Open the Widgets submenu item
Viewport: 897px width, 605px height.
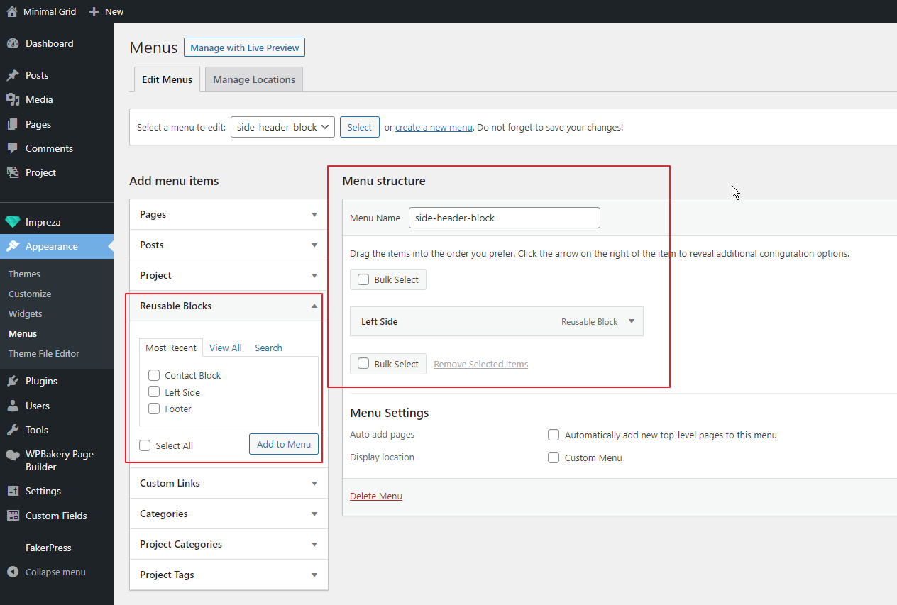[26, 313]
